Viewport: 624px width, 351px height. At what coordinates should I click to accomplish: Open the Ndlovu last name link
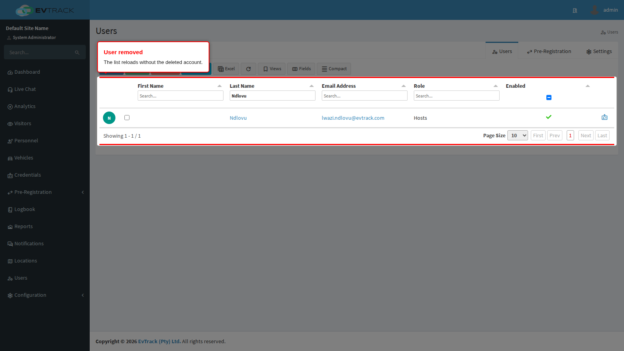click(238, 118)
